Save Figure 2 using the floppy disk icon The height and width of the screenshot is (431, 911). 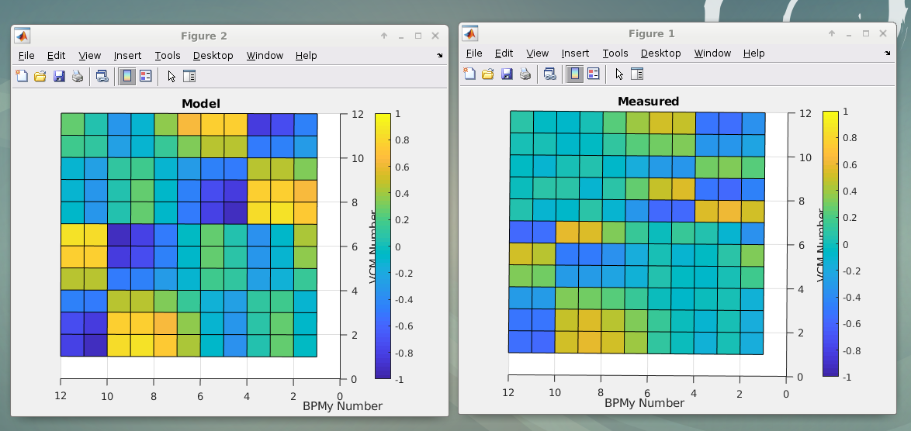(59, 76)
